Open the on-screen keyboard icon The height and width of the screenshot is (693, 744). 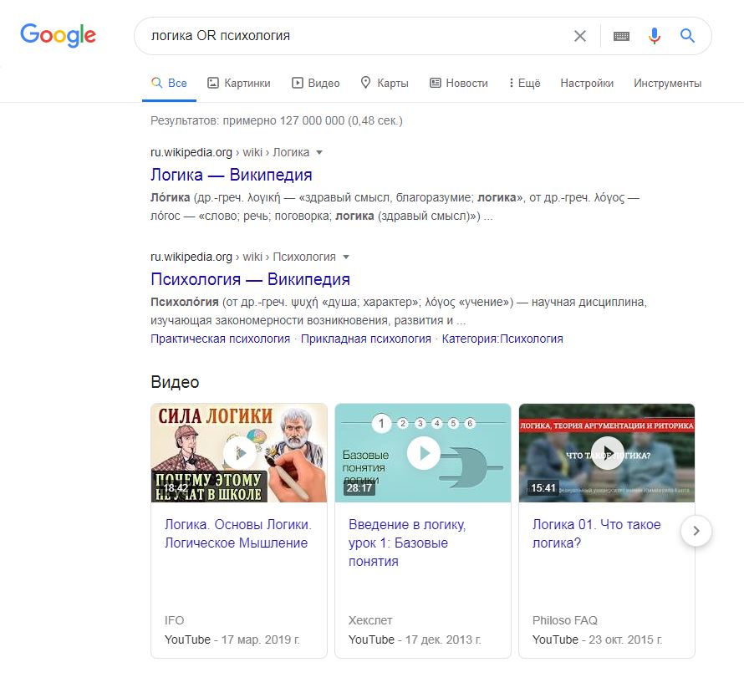[x=621, y=36]
